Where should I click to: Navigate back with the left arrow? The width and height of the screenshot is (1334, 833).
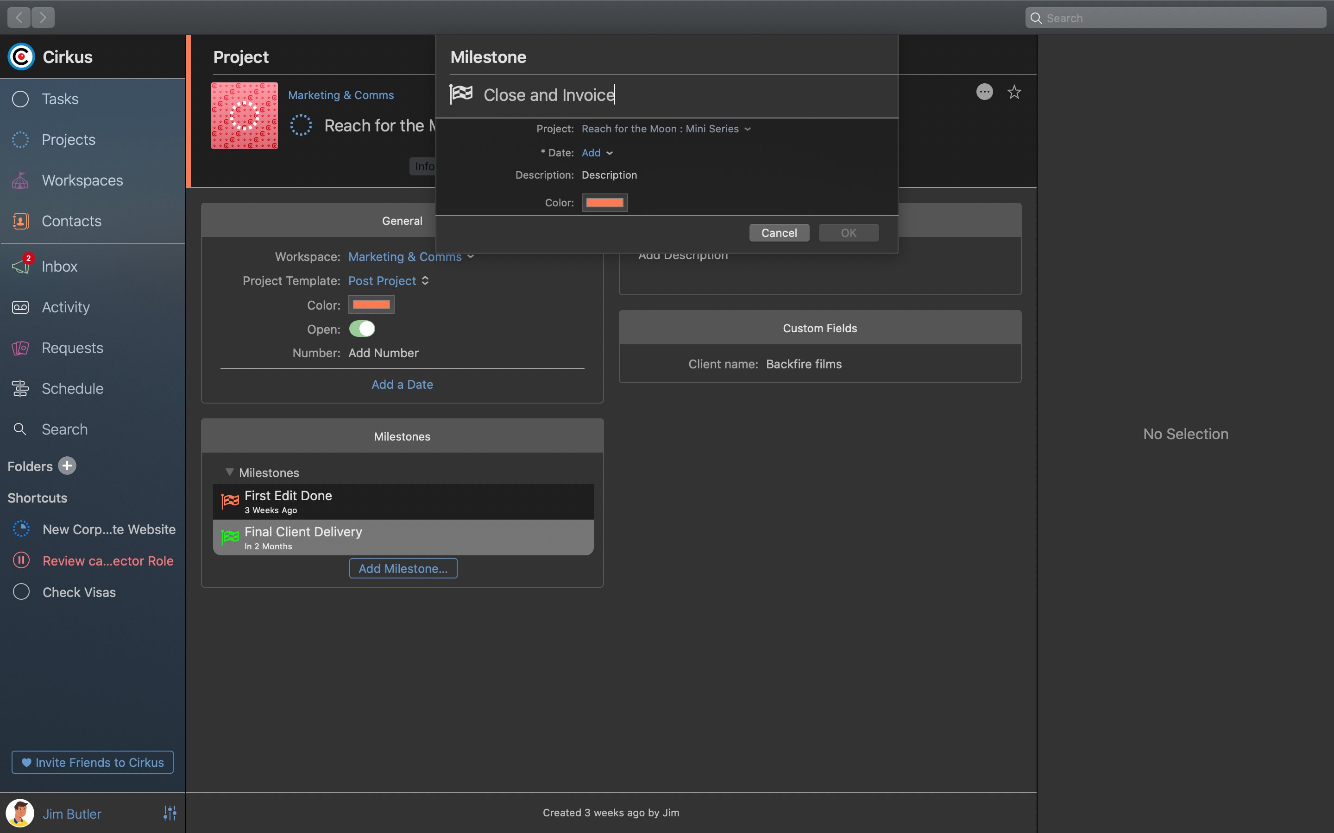click(19, 18)
